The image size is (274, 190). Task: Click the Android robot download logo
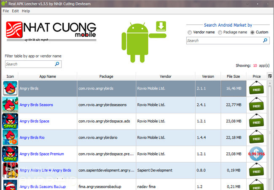144,42
